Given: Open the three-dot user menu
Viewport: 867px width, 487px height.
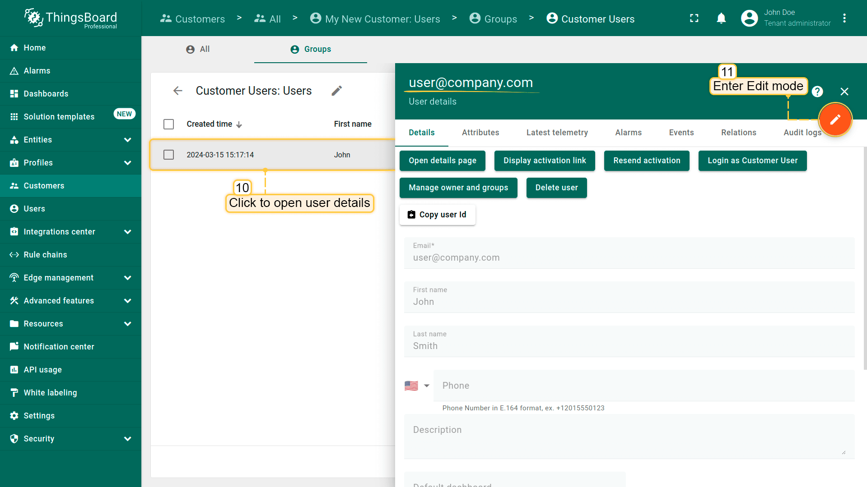Looking at the screenshot, I should 844,18.
